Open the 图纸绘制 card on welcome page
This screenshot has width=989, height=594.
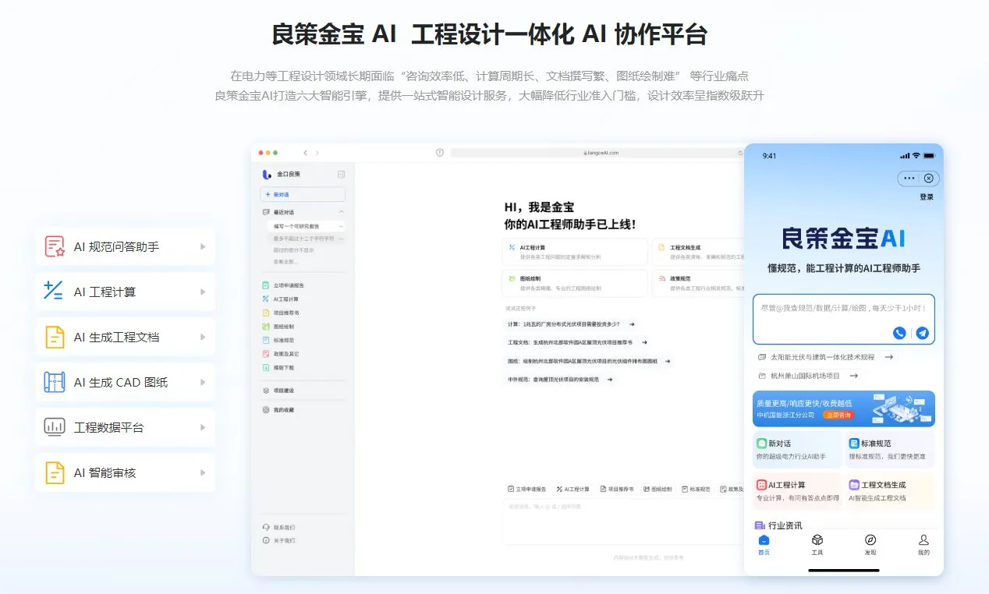pos(576,283)
